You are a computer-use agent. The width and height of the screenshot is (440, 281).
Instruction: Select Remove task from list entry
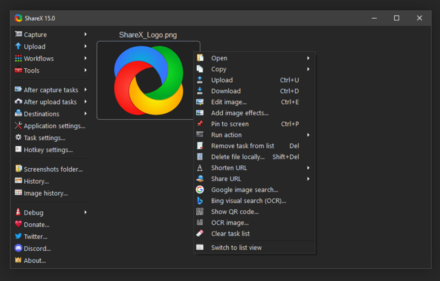(254, 146)
